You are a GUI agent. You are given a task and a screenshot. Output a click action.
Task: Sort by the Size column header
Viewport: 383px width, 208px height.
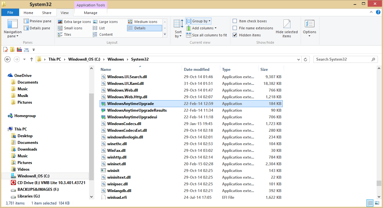271,69
